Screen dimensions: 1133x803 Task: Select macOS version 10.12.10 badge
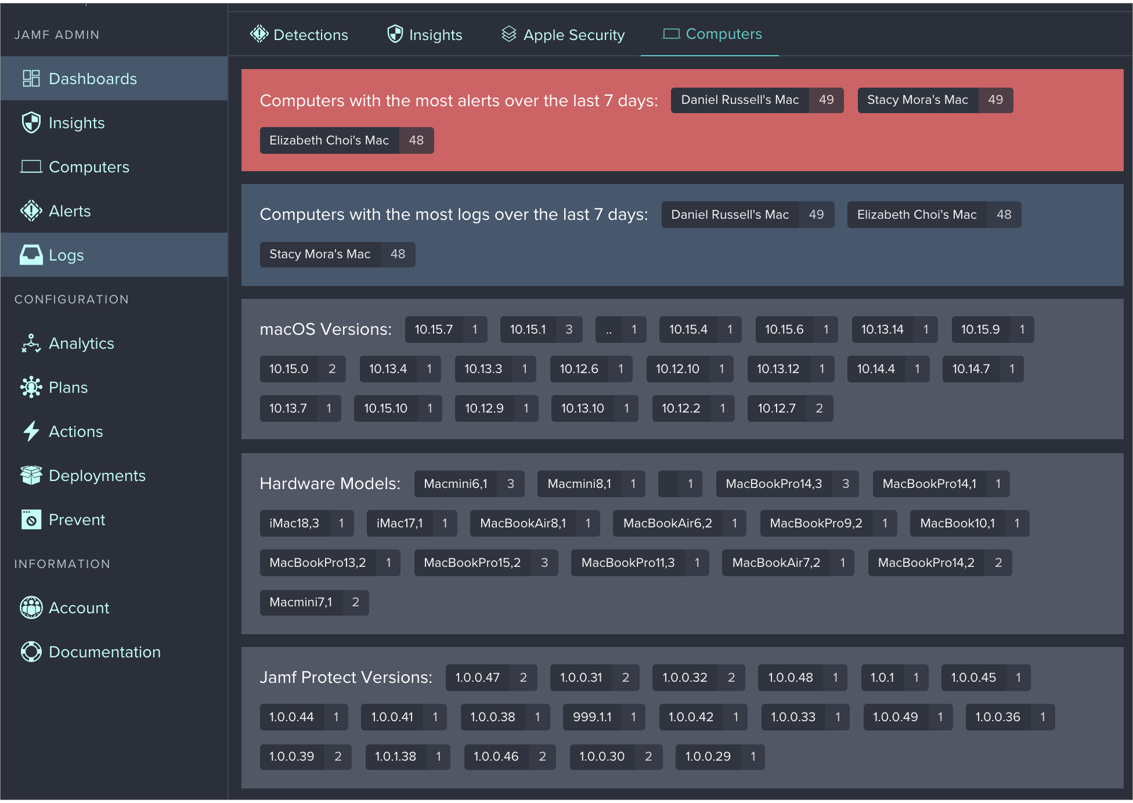click(x=690, y=369)
